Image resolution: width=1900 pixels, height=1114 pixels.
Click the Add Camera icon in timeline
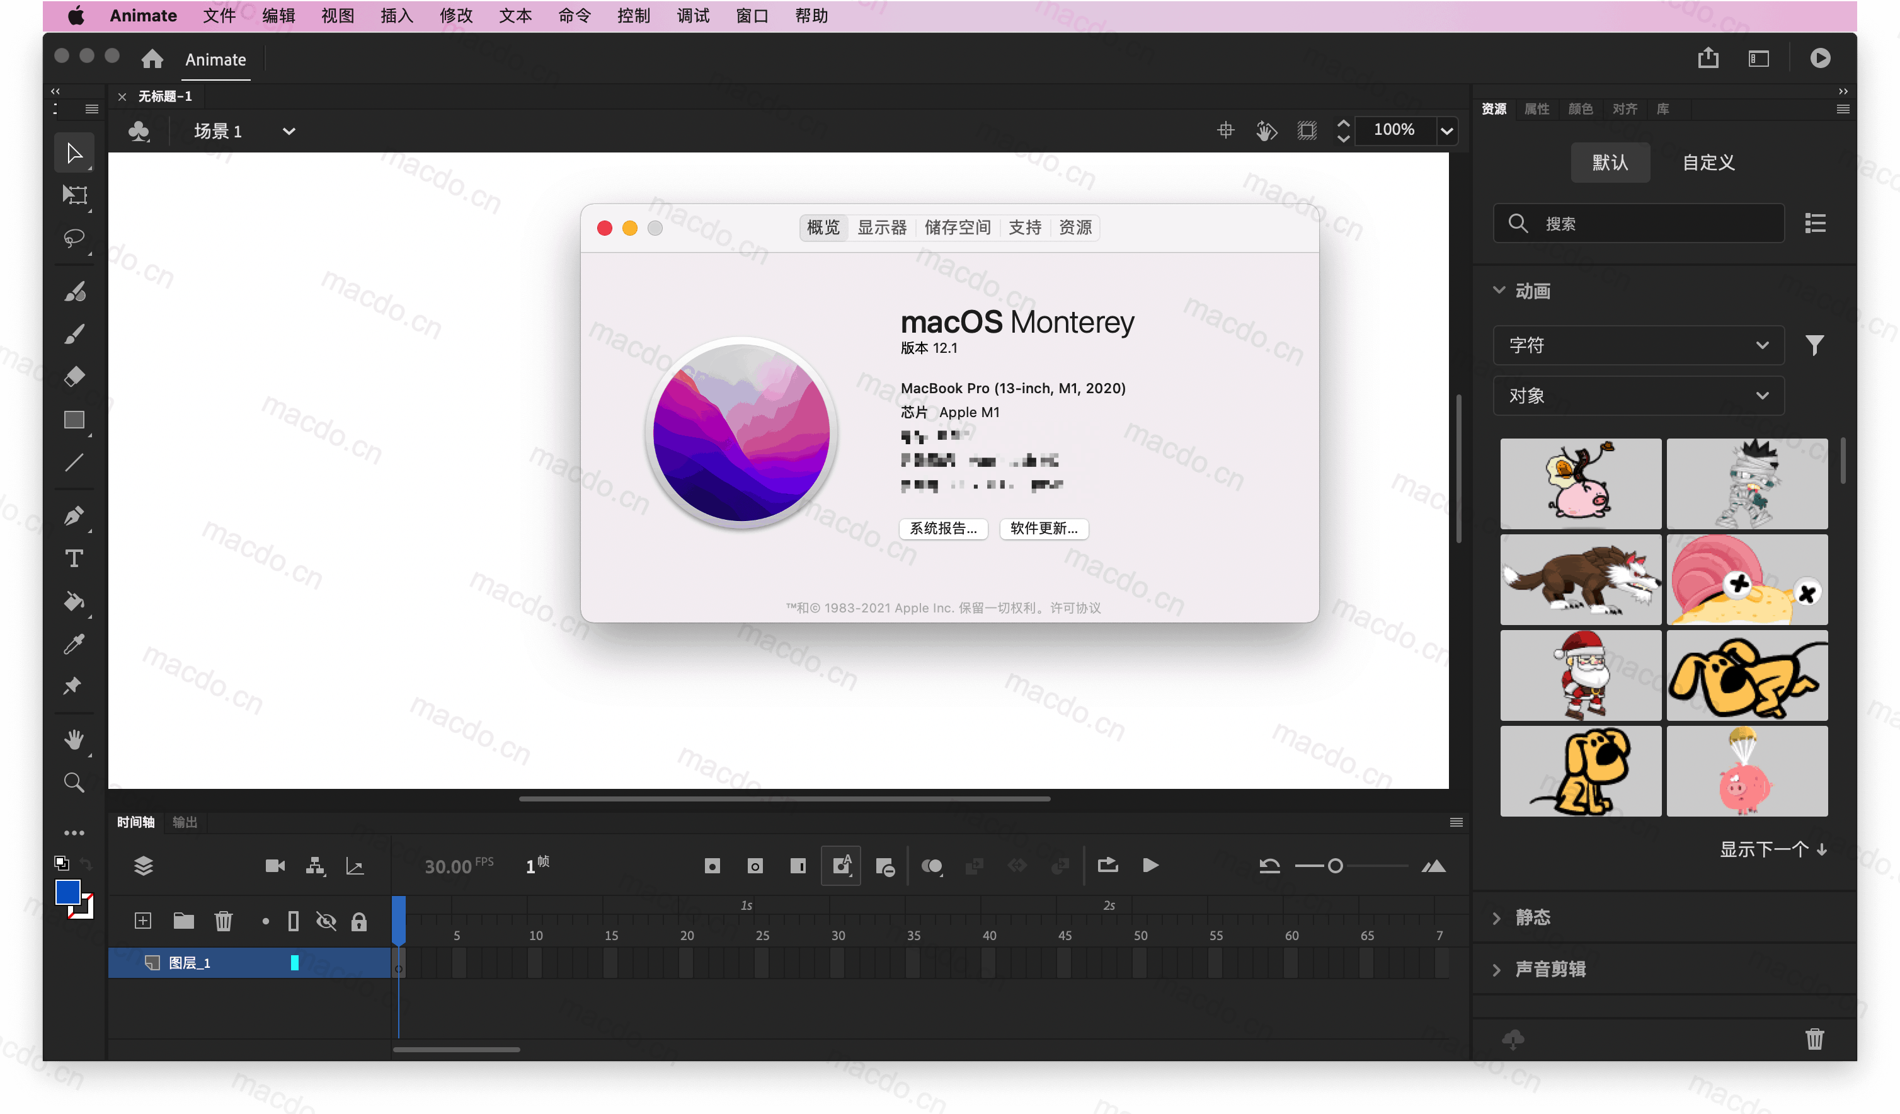275,866
